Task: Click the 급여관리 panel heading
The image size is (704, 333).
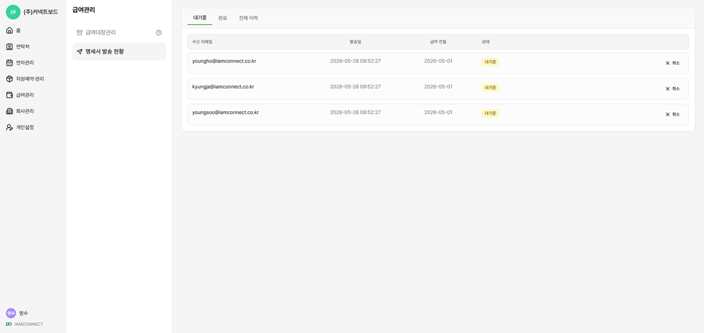Action: coord(84,10)
